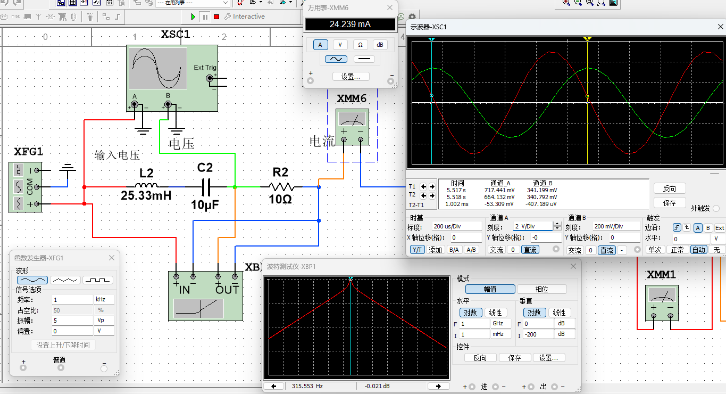
Task: Open Bode horizontal I unit mHz dropdown
Action: tap(500, 334)
